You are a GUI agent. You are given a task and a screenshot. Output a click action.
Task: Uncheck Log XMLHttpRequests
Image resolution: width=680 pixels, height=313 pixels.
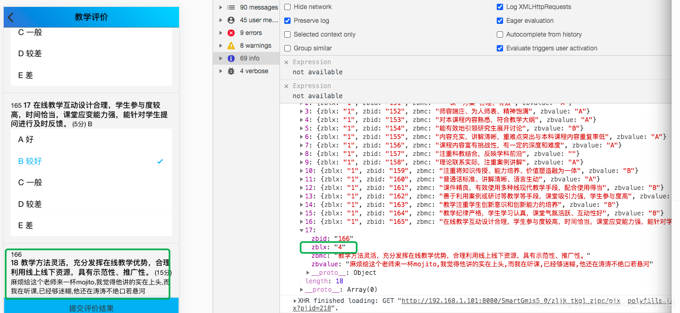pyautogui.click(x=500, y=7)
